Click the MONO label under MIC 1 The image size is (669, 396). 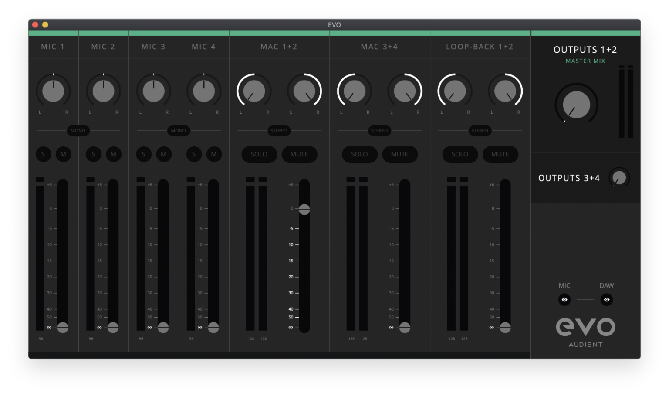coord(78,131)
